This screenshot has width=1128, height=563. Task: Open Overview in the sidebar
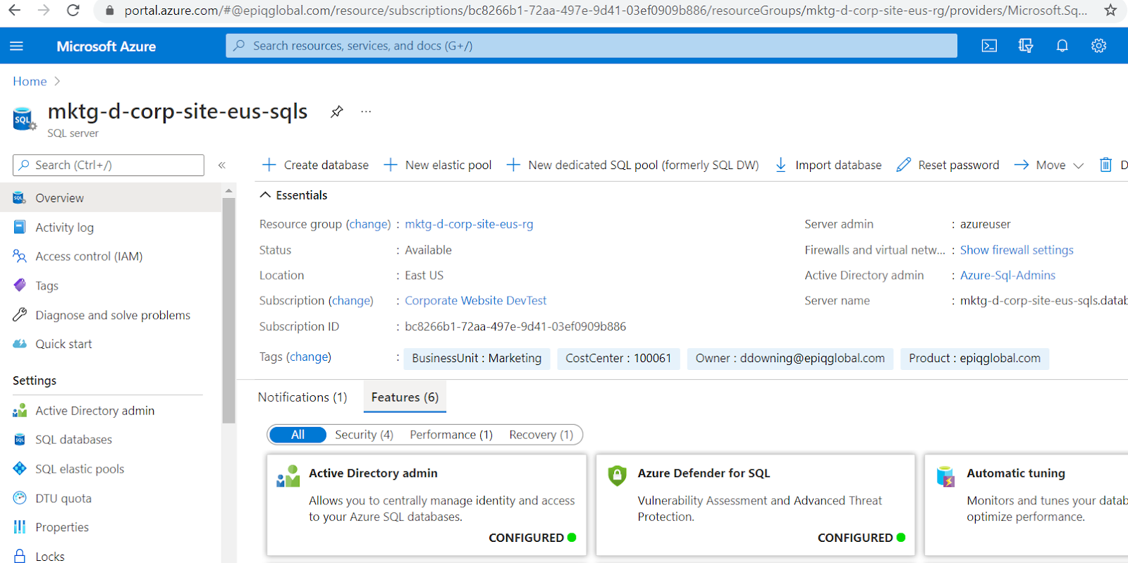(x=111, y=198)
